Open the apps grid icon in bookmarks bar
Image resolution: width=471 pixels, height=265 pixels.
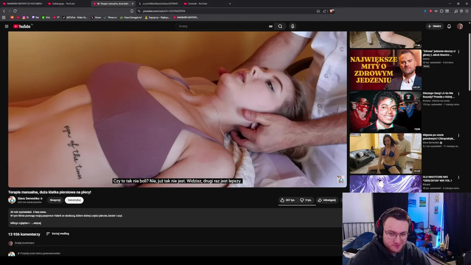pos(4,17)
